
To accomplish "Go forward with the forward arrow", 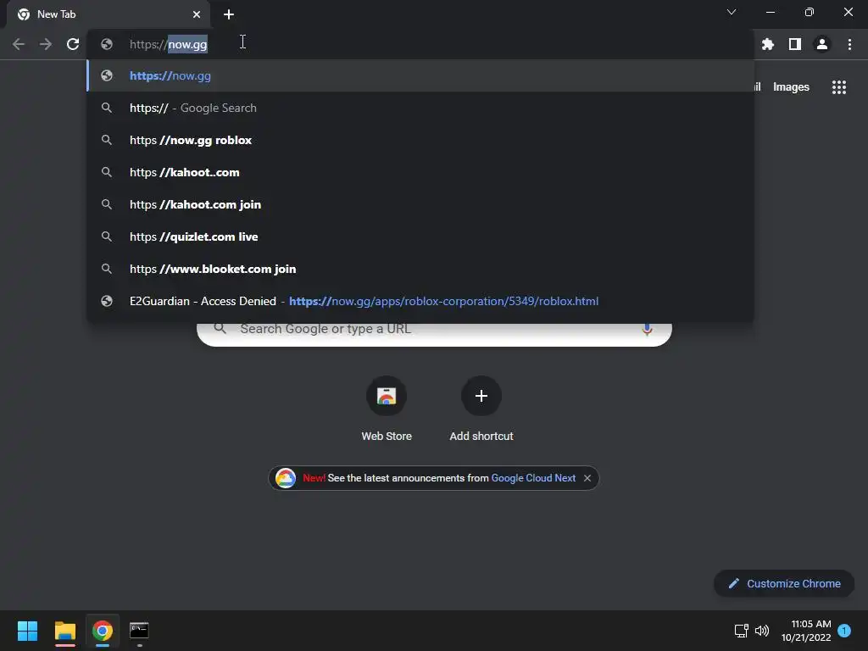I will 46,44.
